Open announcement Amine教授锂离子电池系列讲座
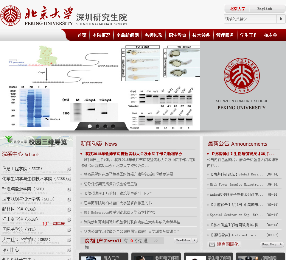This screenshot has width=286, height=260. pyautogui.click(x=236, y=194)
